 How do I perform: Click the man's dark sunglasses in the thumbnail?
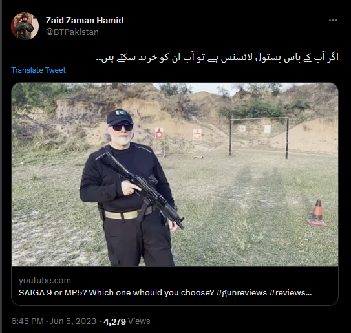click(122, 127)
